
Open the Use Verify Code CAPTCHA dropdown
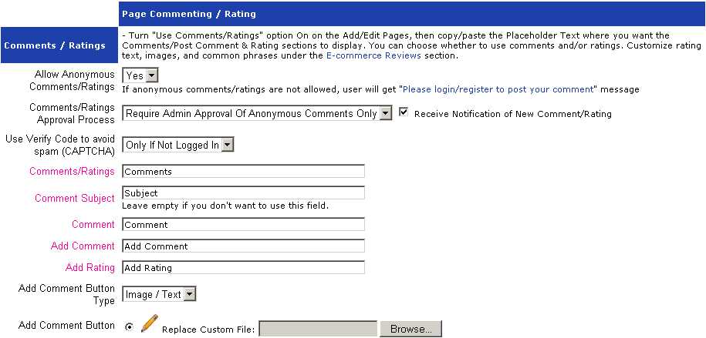coord(178,145)
